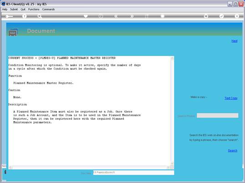
Task: Click the round X icon in toolbar
Action: click(x=237, y=16)
